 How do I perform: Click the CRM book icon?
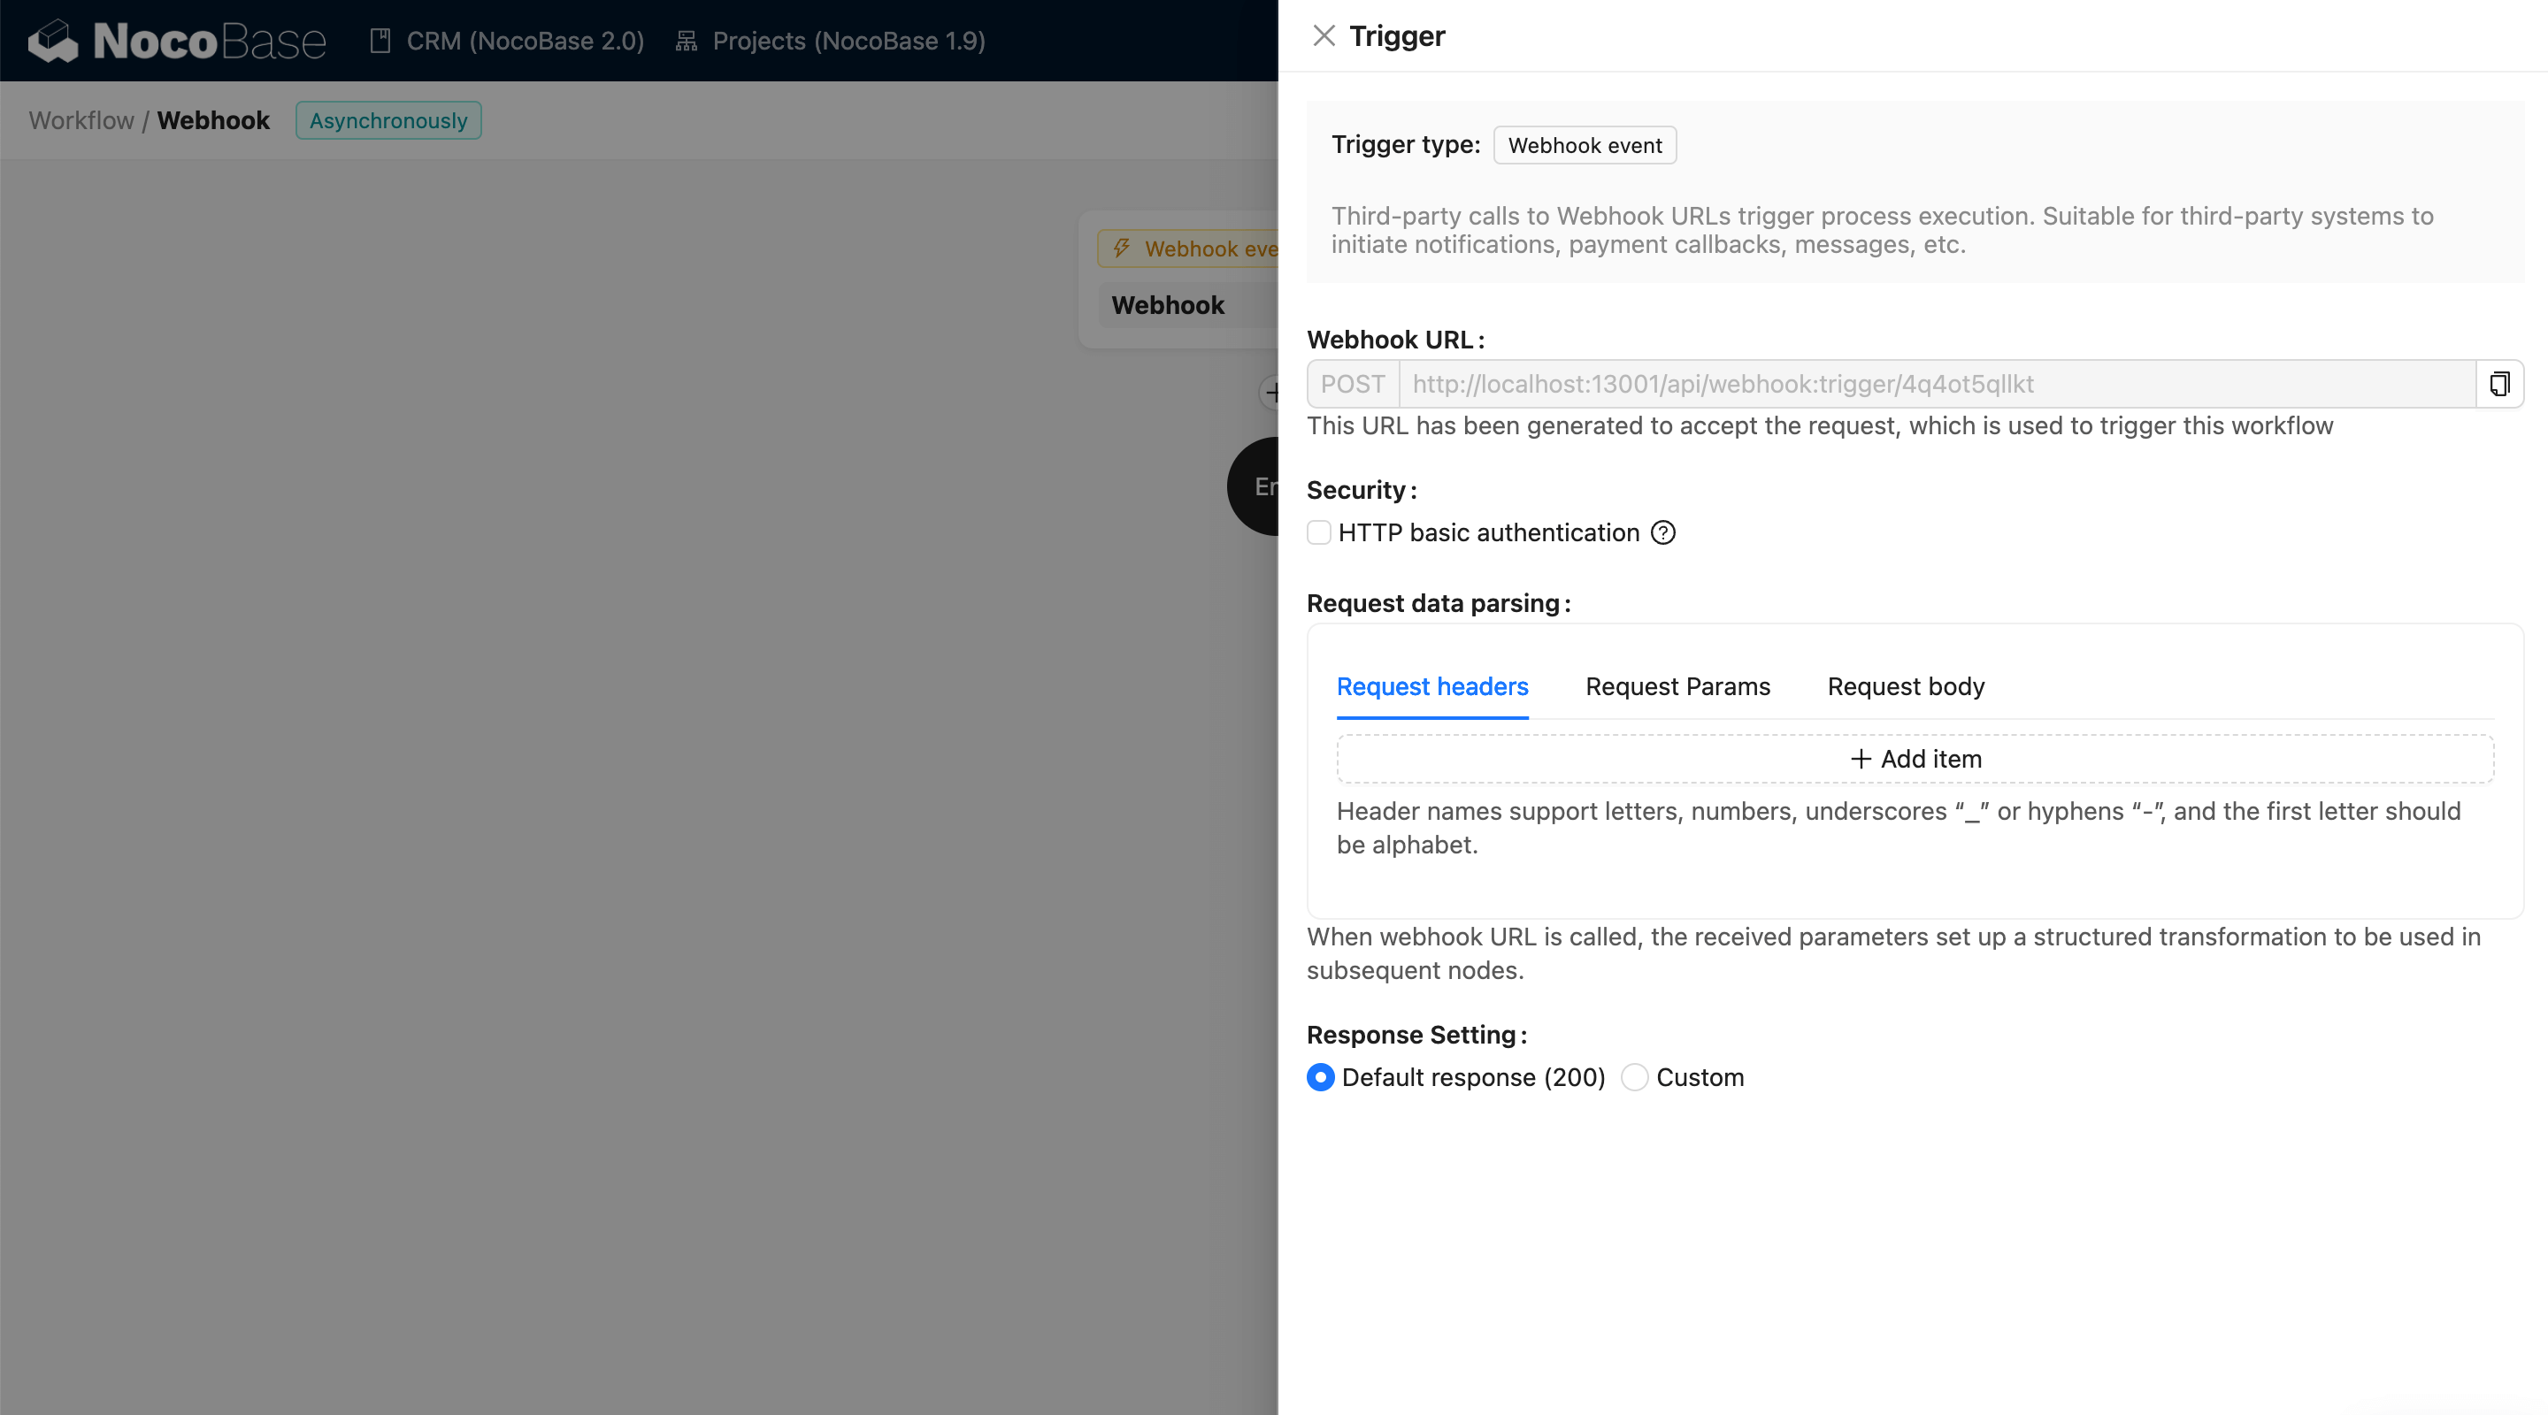[x=380, y=41]
